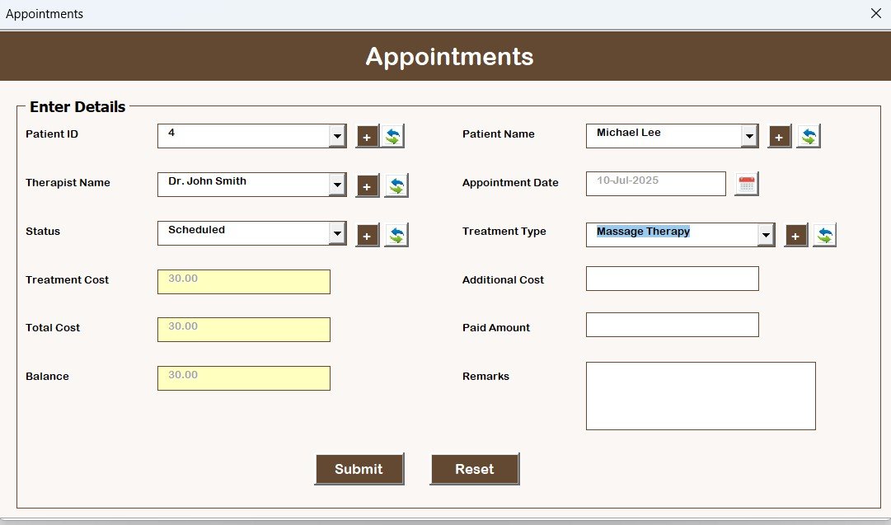The image size is (891, 525).
Task: Add a new Patient ID with plus icon
Action: coord(367,136)
